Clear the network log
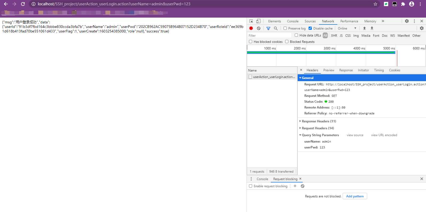This screenshot has height=212, width=426. pos(259,28)
